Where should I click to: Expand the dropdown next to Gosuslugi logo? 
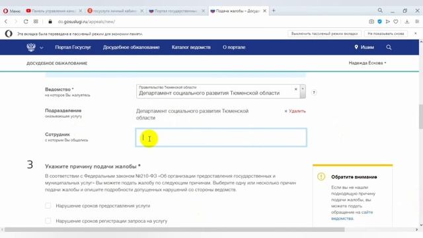click(x=41, y=48)
